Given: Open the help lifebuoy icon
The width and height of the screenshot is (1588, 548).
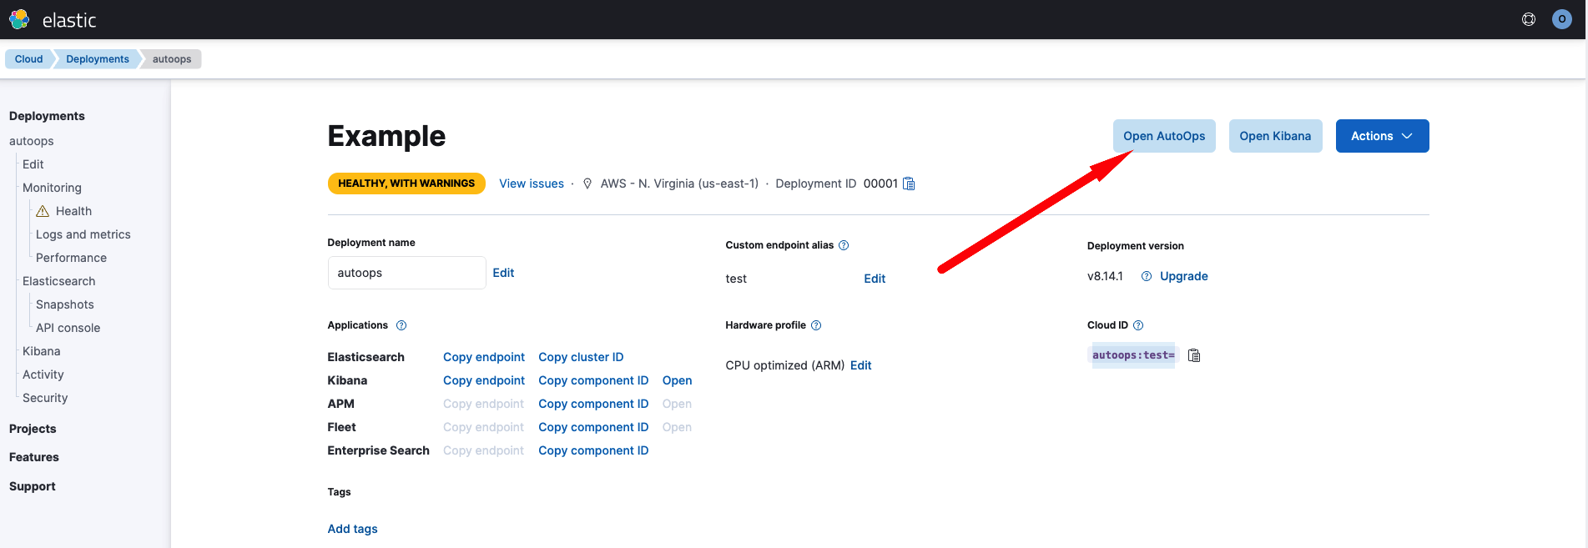Looking at the screenshot, I should 1528,19.
